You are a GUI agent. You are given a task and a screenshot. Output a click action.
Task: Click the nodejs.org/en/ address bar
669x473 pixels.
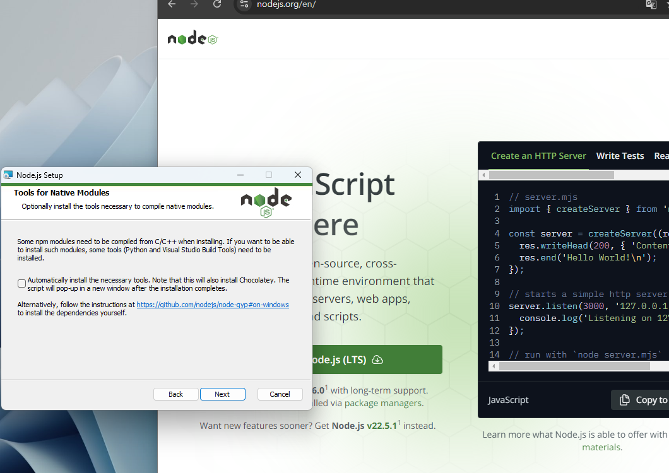(x=287, y=4)
